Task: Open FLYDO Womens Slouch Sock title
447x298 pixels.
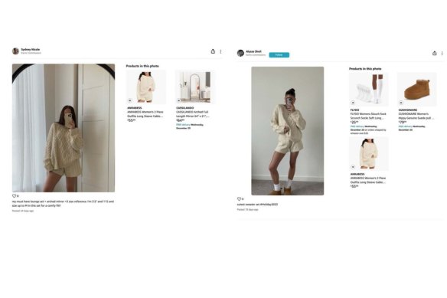Action: [368, 116]
